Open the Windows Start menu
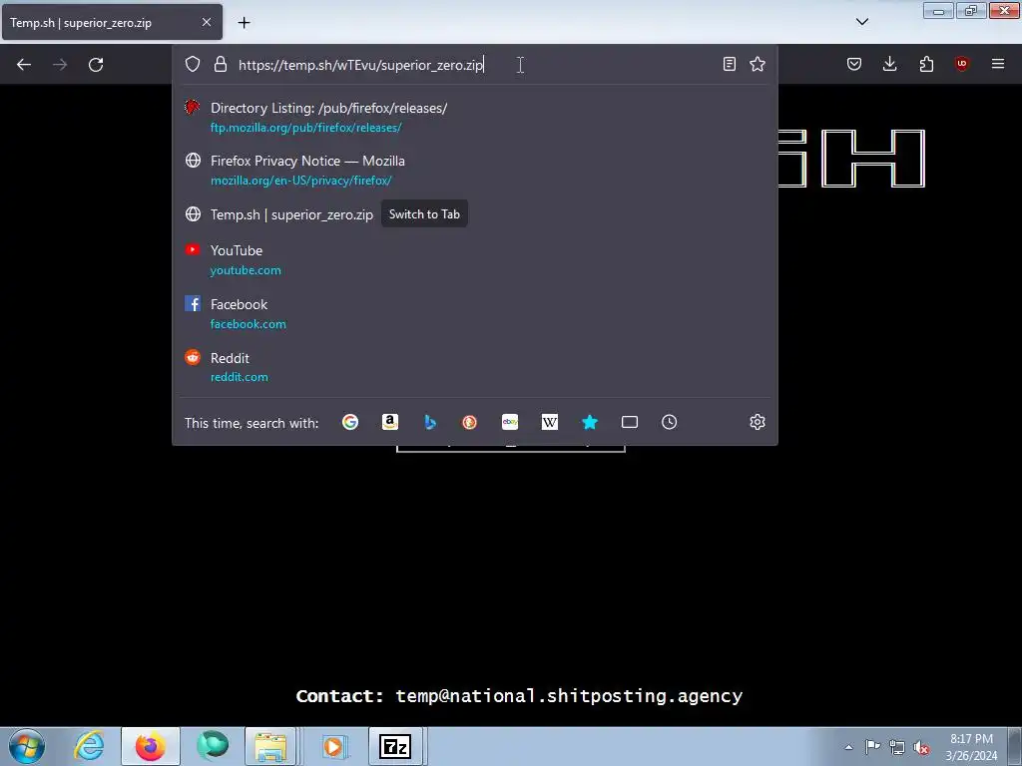1022x766 pixels. (x=27, y=746)
